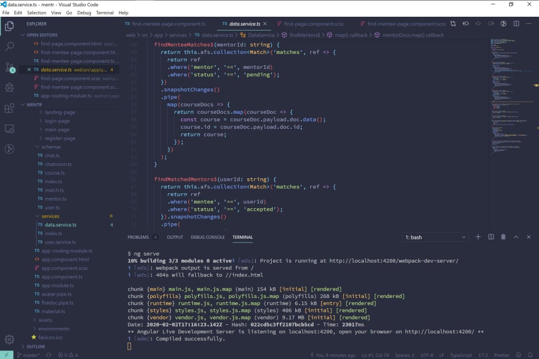Screen dimensions: 539x359
Task: Click the master branch in status bar
Action: point(28,355)
